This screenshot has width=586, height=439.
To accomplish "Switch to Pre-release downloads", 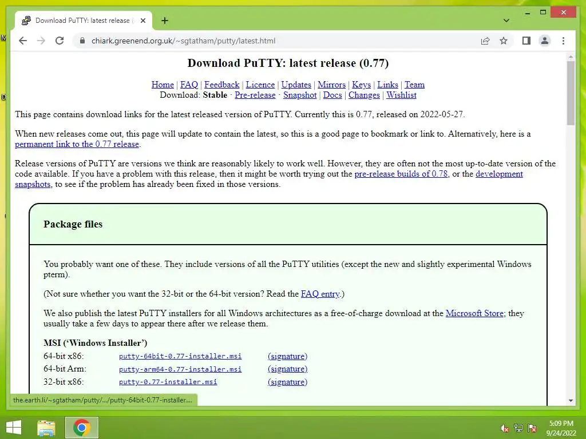I will (x=255, y=95).
